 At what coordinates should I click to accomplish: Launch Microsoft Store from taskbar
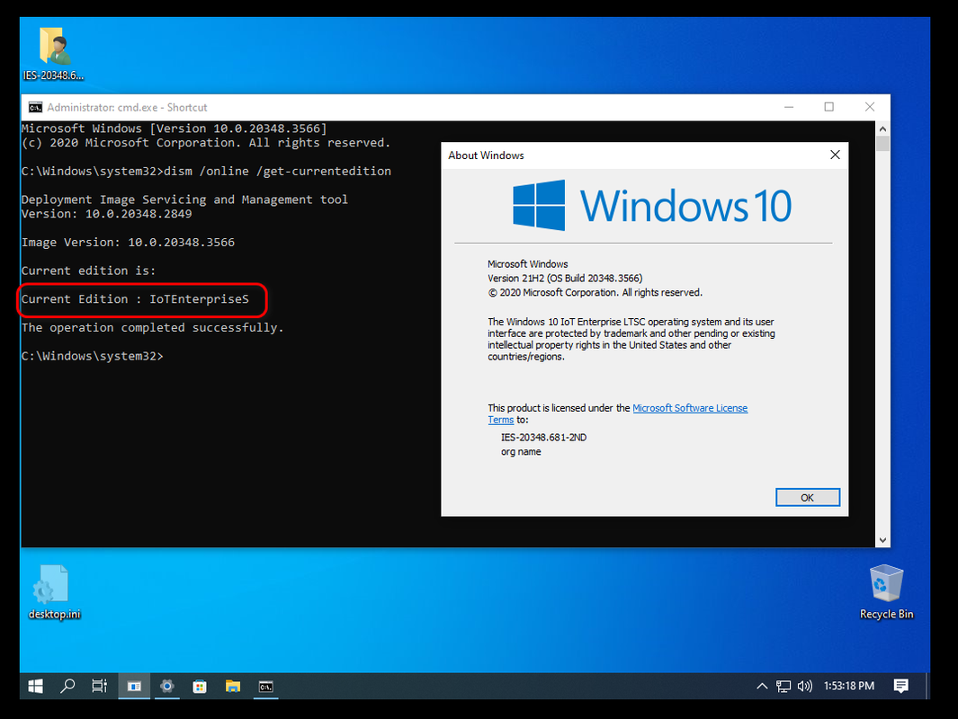coord(200,686)
